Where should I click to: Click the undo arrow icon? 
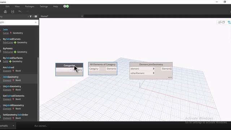pyautogui.click(x=20, y=12)
